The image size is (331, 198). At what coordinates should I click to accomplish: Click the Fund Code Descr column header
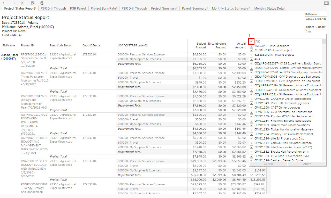(x=61, y=46)
